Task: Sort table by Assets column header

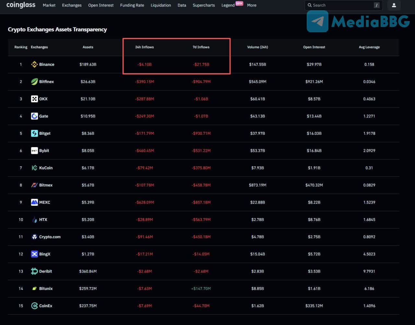Action: (88, 47)
